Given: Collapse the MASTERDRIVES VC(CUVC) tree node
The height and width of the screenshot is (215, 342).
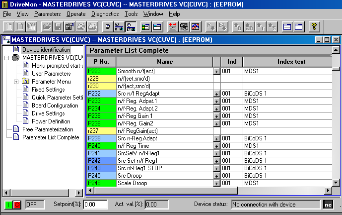Looking at the screenshot, I should (x=7, y=58).
